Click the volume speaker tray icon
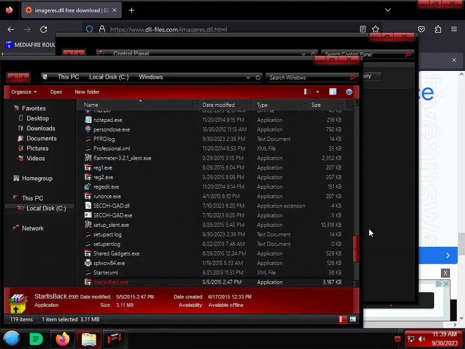 point(421,339)
